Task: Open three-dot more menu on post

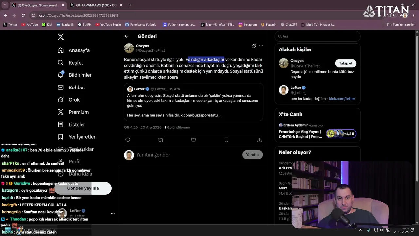Action: pos(261,46)
